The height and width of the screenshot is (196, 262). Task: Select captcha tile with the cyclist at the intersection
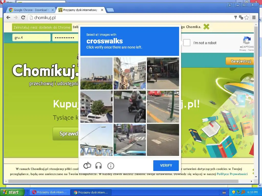tap(130, 140)
